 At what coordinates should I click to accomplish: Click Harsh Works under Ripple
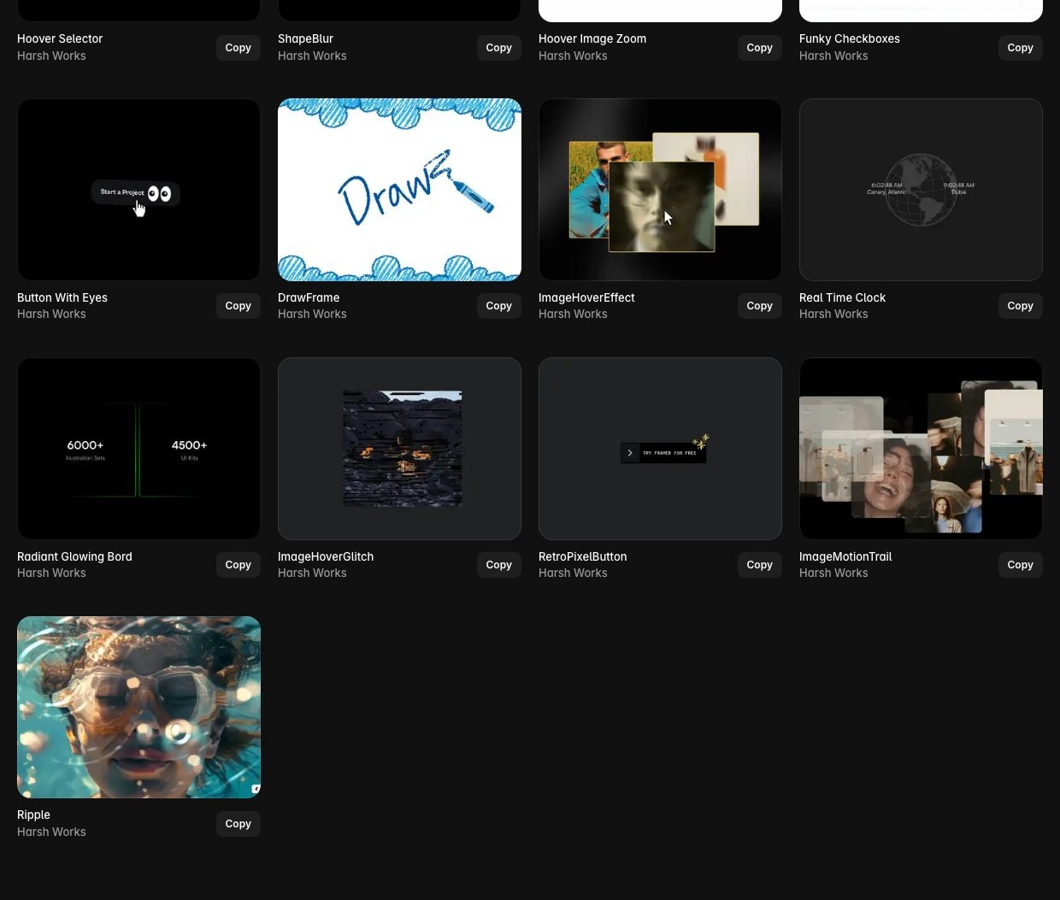[51, 832]
